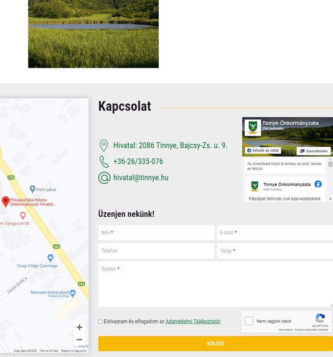Click the location pin icon beside address
This screenshot has width=333, height=357.
click(x=104, y=145)
